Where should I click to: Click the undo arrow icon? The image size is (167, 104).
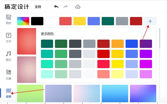coord(56,7)
